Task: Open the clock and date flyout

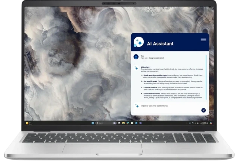Action: (x=203, y=123)
